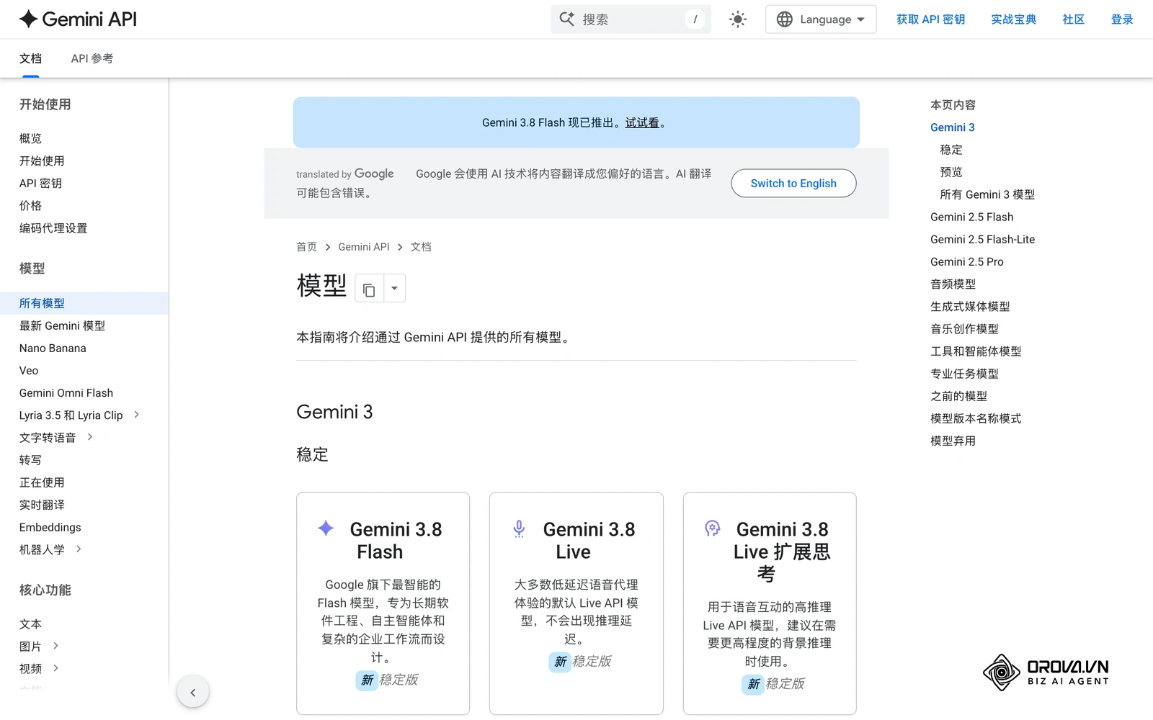Jump to 模型弃用 in page contents
Viewport: 1153px width, 720px height.
click(x=953, y=441)
